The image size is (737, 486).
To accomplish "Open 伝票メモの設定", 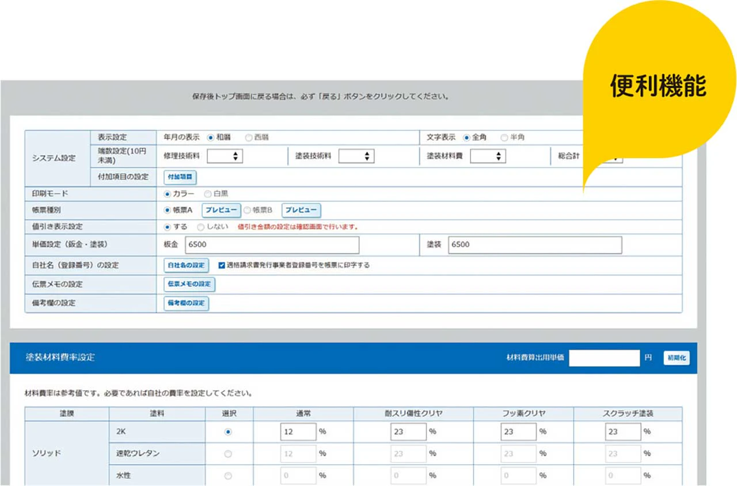I will coord(189,284).
